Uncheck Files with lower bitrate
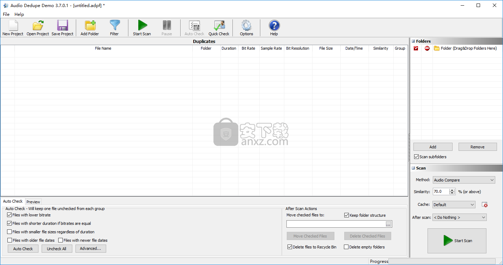Image resolution: width=503 pixels, height=265 pixels. 10,215
